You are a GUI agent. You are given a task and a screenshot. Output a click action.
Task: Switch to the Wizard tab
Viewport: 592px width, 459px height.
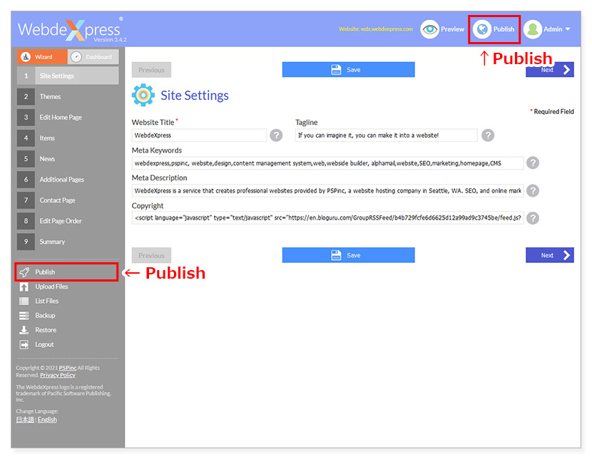click(x=42, y=56)
